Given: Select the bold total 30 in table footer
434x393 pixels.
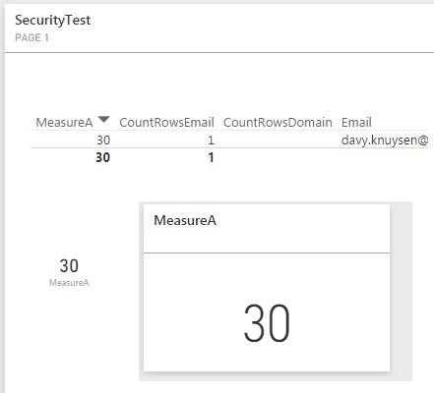Looking at the screenshot, I should point(102,157).
